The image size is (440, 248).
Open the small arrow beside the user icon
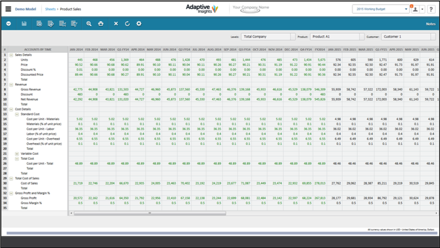pos(422,9)
